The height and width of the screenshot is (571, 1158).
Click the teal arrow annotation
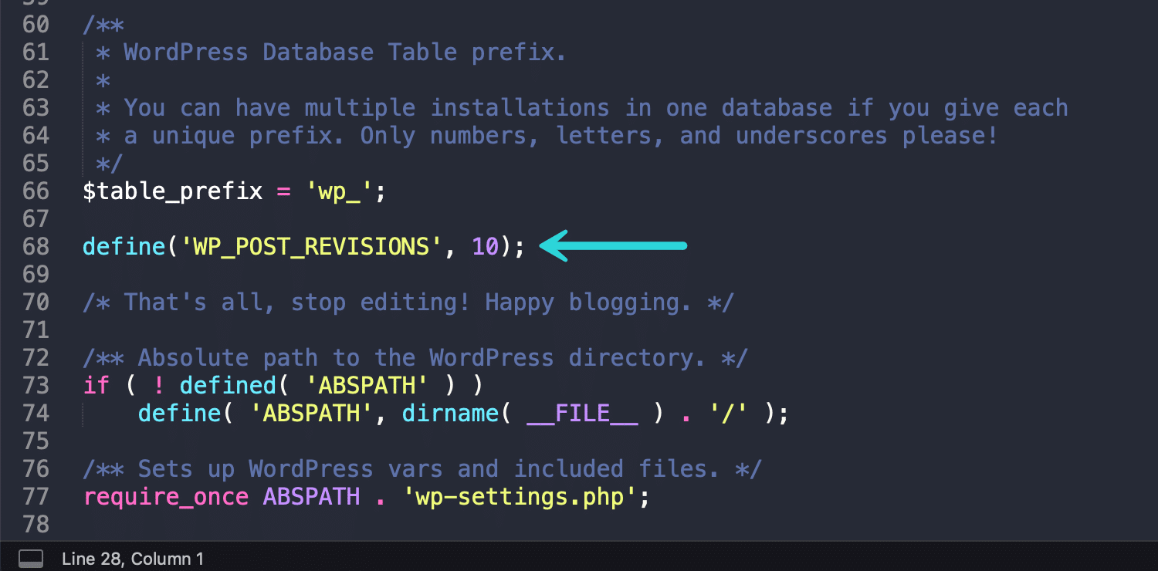coord(614,246)
